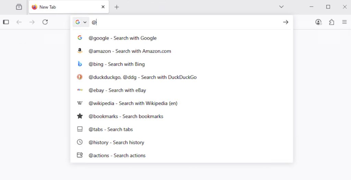Open the Extensions puzzle icon
Screen dimensions: 351x180
click(x=331, y=22)
